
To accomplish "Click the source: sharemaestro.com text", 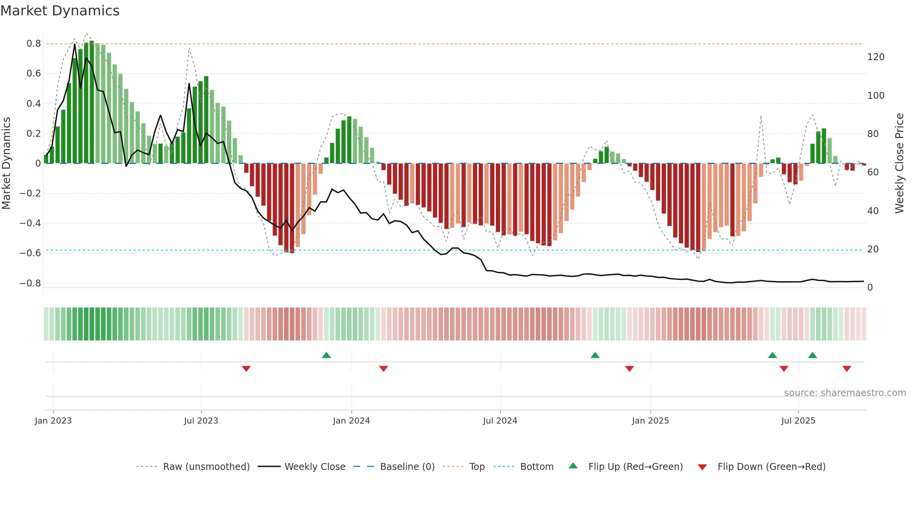I will click(845, 393).
